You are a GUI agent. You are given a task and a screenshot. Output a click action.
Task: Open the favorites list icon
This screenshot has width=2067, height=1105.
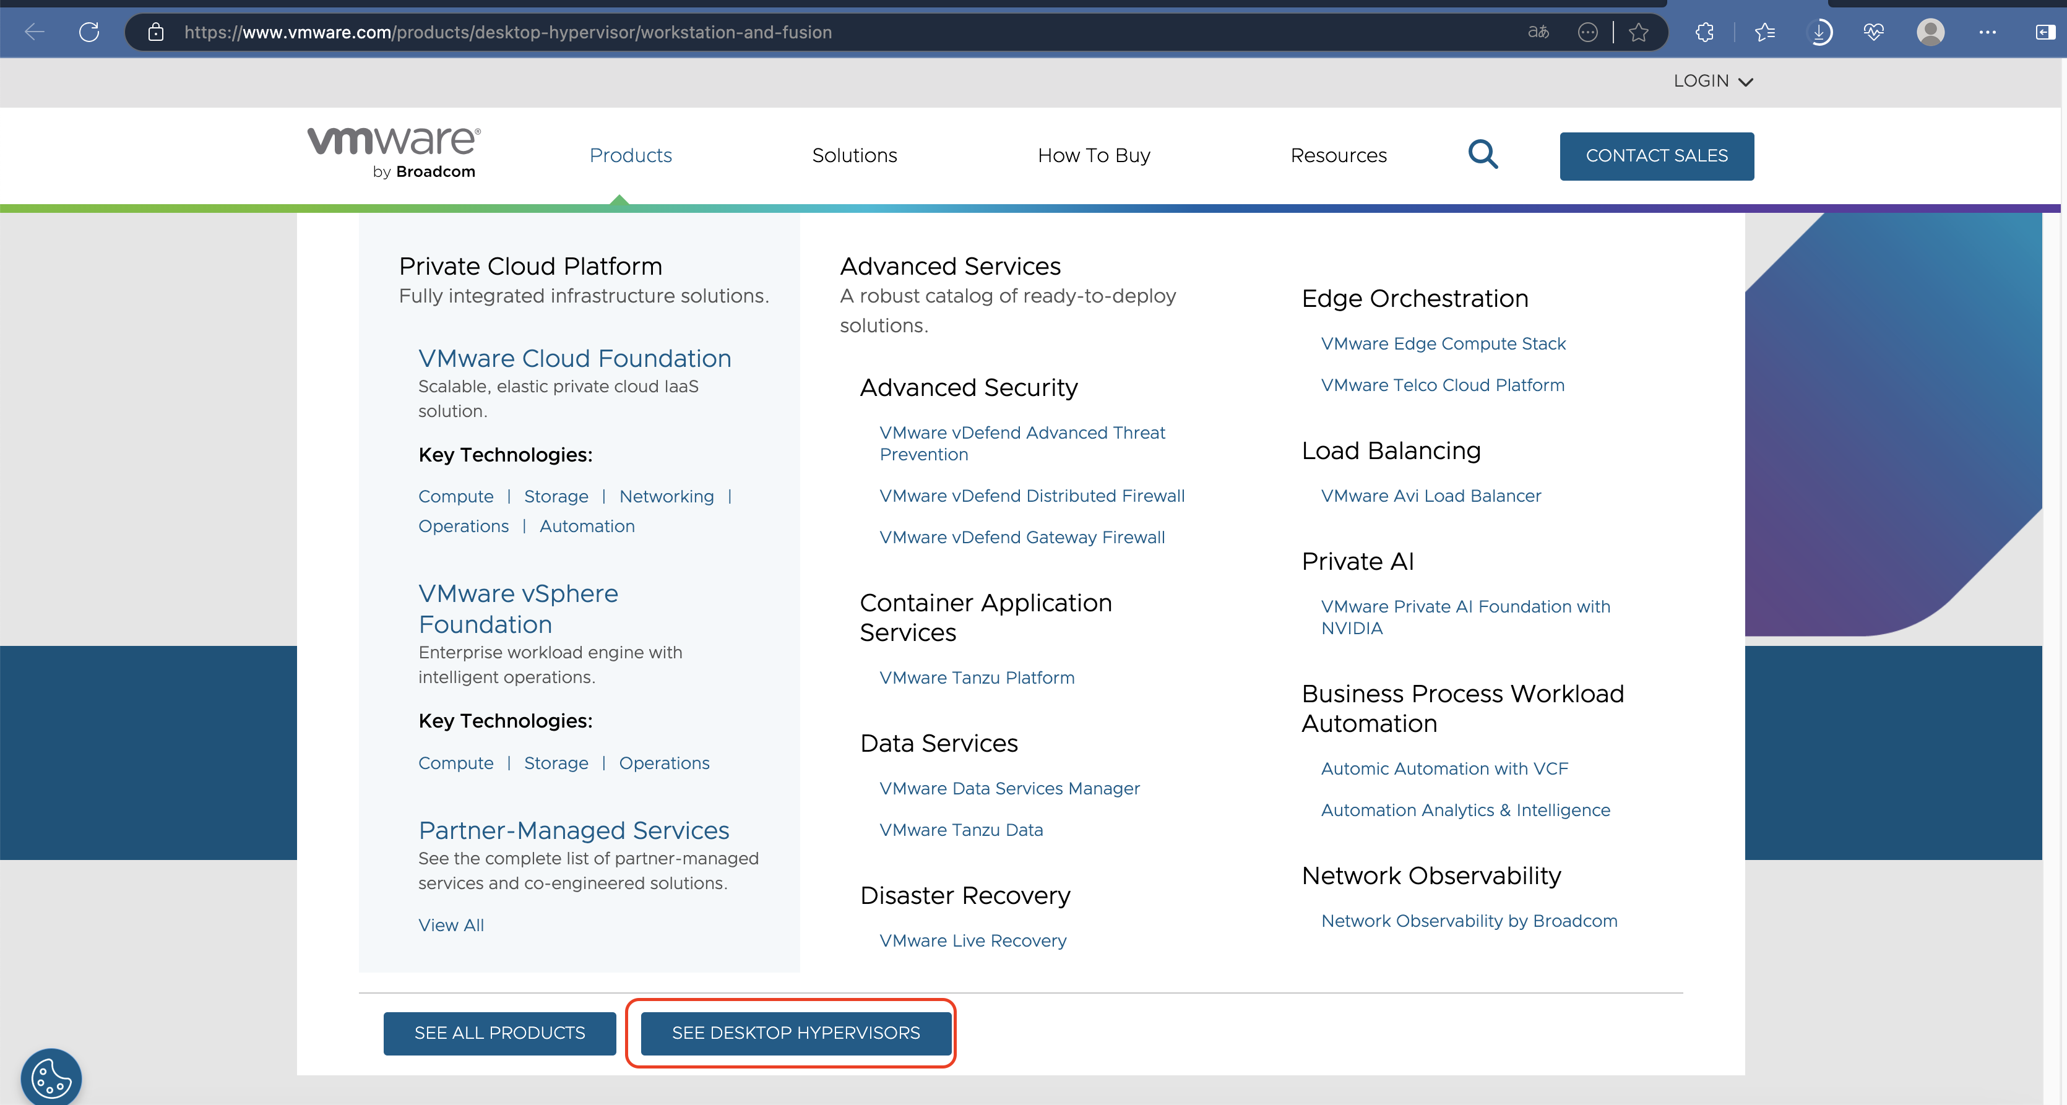(x=1764, y=32)
